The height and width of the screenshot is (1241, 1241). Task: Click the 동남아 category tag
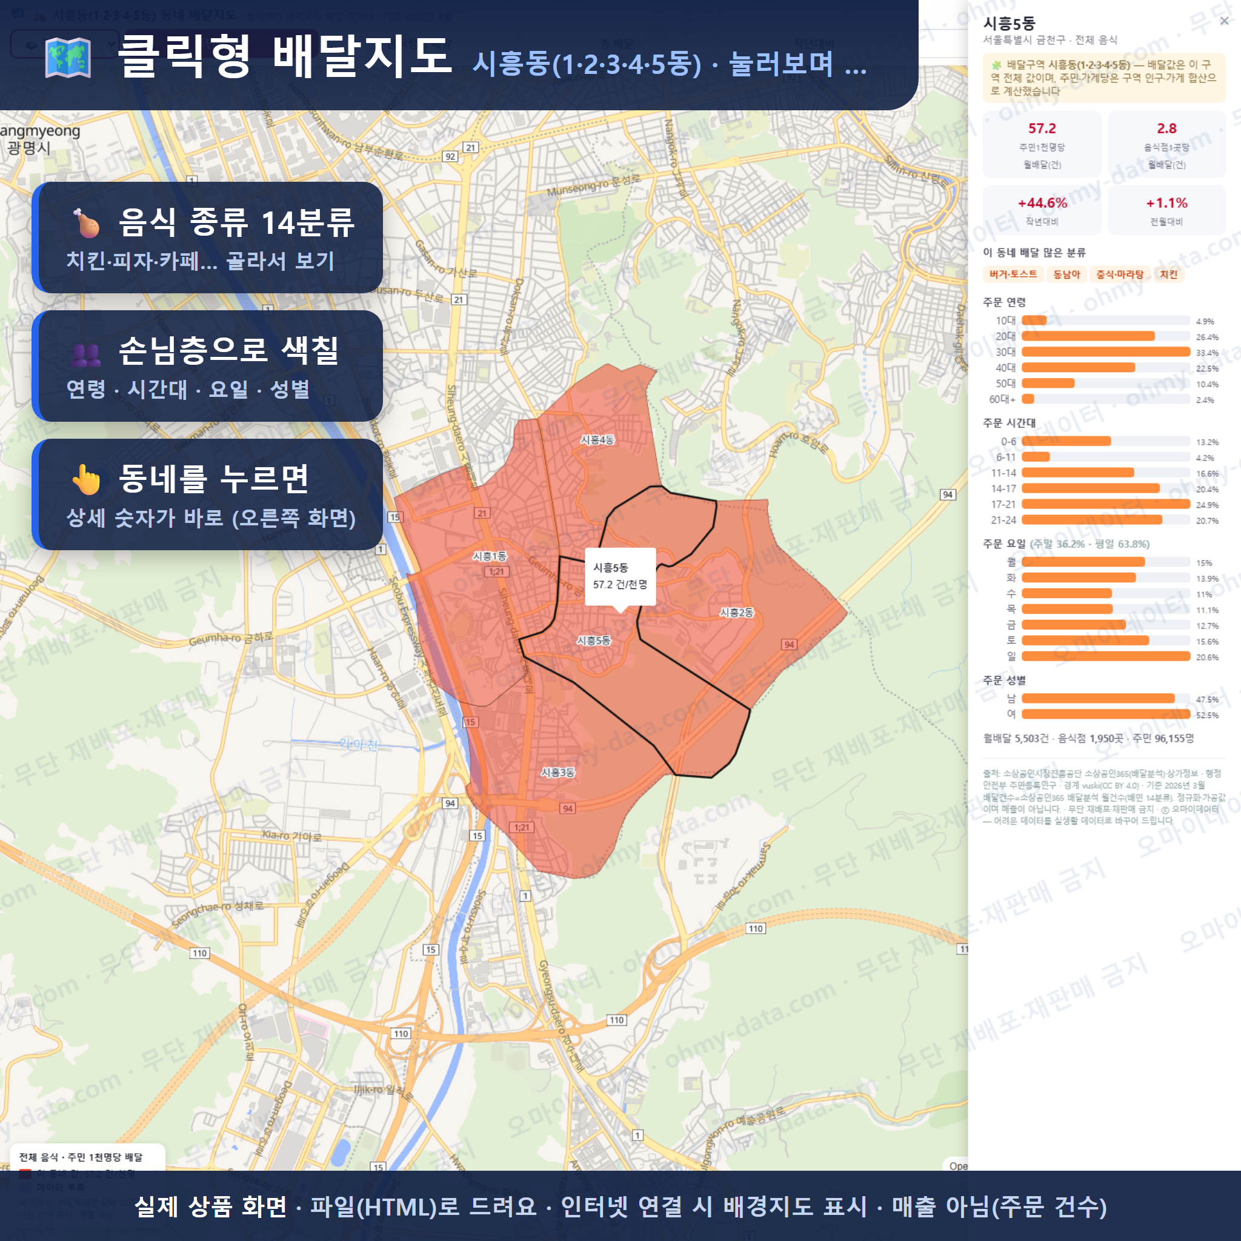1066,274
